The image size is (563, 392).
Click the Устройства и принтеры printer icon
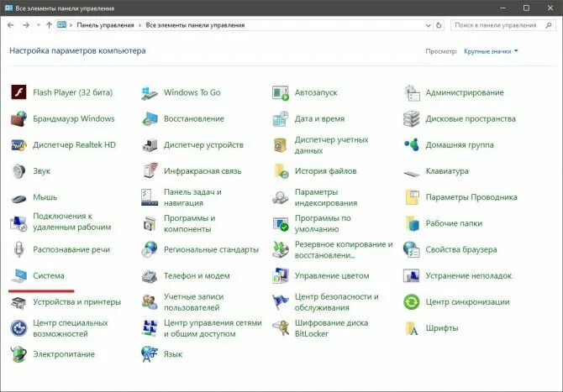pyautogui.click(x=18, y=302)
